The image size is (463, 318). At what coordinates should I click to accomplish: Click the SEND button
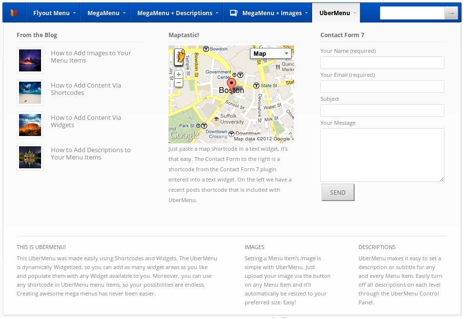pos(338,193)
